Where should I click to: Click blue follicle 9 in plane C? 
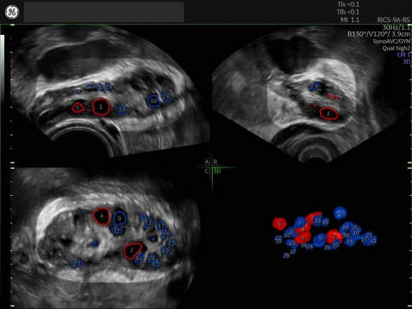pos(119,219)
